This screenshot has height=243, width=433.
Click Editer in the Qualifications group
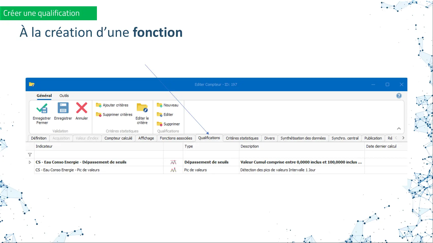[165, 115]
